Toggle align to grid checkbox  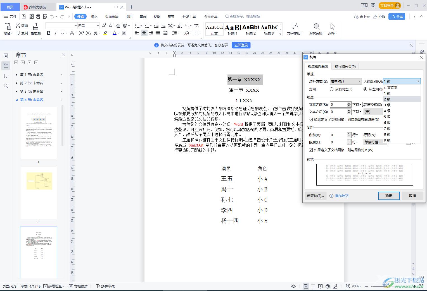[311, 150]
